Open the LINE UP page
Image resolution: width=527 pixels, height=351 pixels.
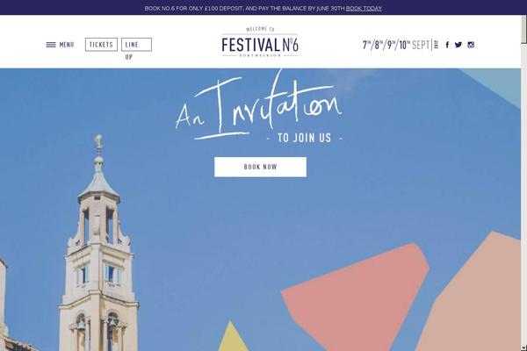[136, 45]
